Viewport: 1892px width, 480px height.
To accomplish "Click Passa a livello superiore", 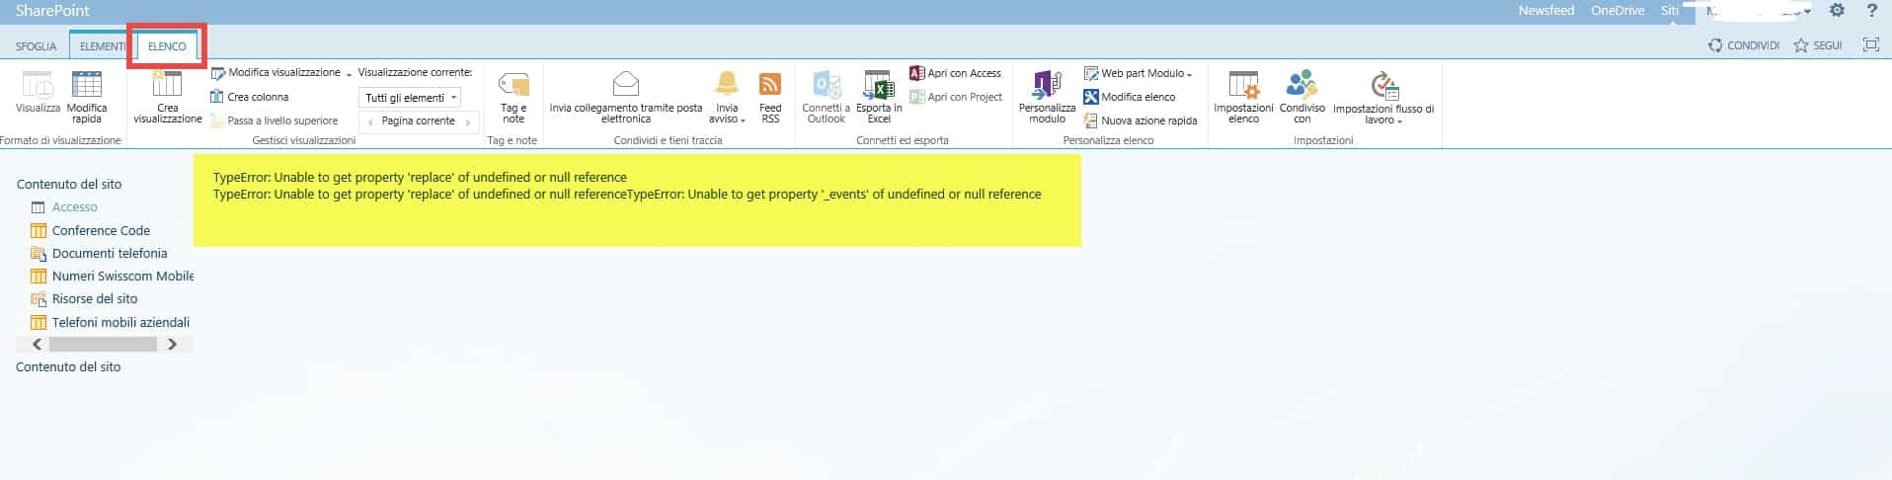I will [x=275, y=120].
